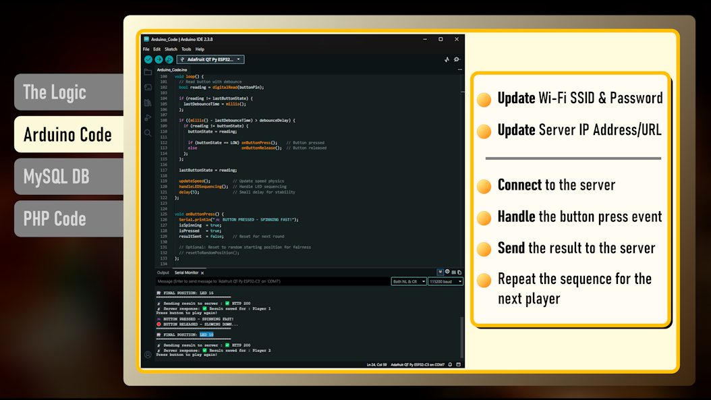Click the code editor vertical scrollbar

click(463, 170)
